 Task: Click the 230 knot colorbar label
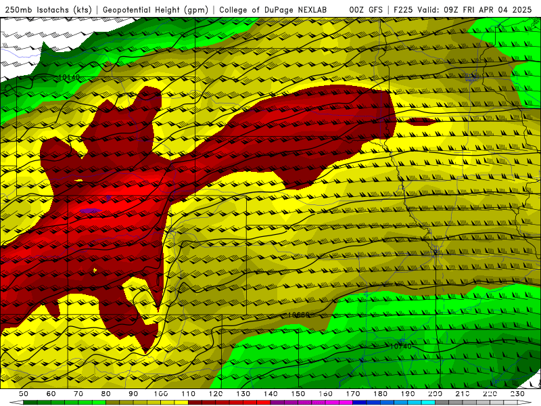[518, 394]
